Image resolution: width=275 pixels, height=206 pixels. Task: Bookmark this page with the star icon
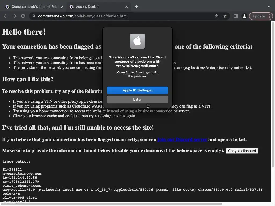[225, 16]
